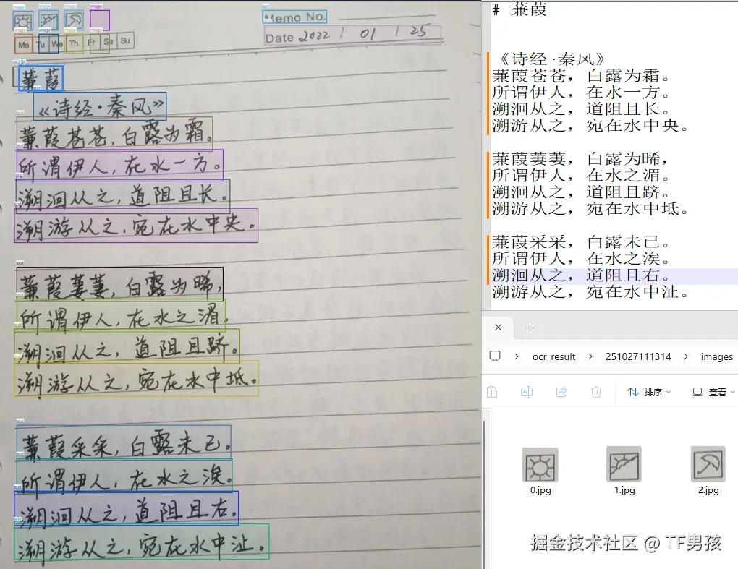Click handwritten line 蒹葭苍苍,白露为霜 on memo
The height and width of the screenshot is (569, 738).
(x=114, y=134)
